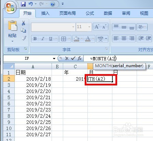Open the 文 phonetic guide button
This screenshot has width=153, height=141.
100,39
